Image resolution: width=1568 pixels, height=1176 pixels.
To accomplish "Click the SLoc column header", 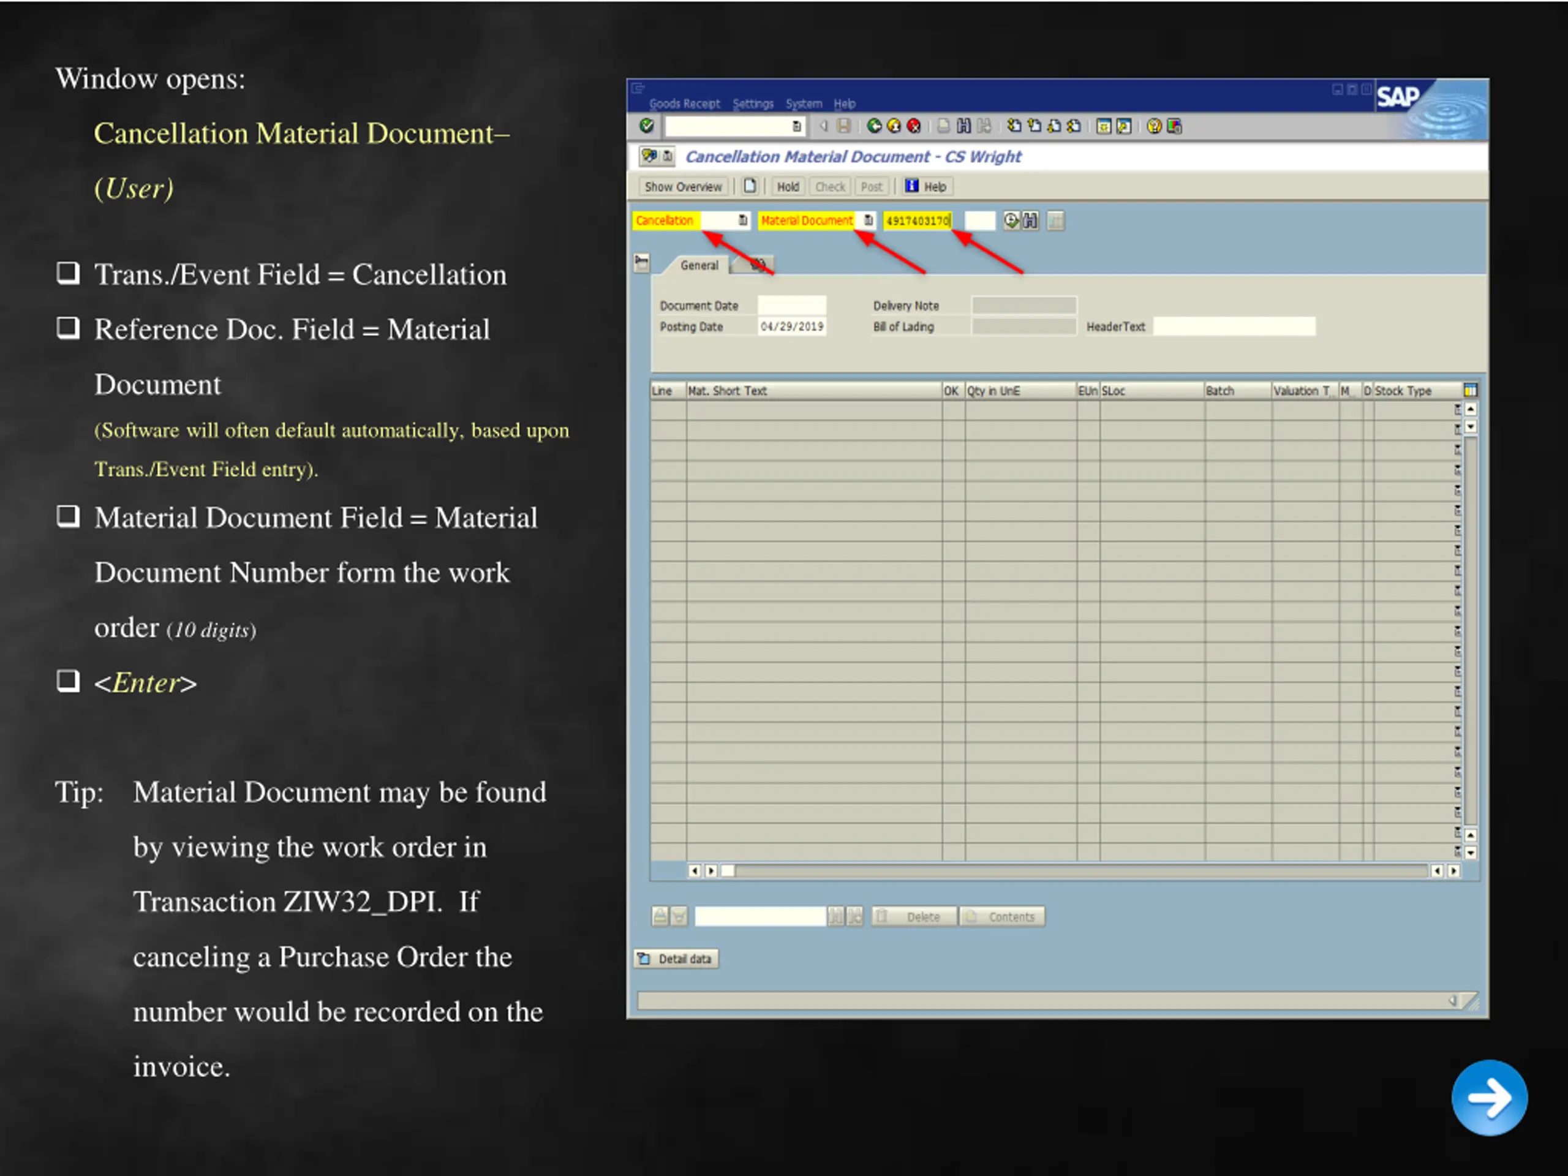I will point(1152,391).
